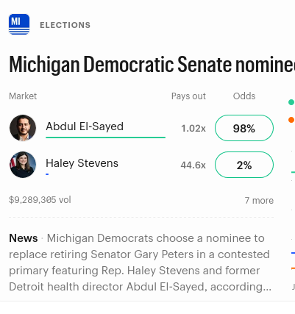Open the News summary paragraph
This screenshot has width=295, height=314.
[141, 263]
